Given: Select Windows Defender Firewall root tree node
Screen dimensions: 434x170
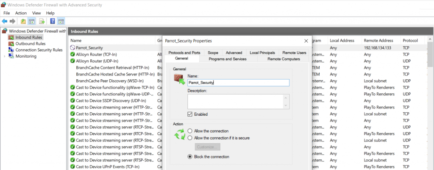Looking at the screenshot, I should coord(37,31).
